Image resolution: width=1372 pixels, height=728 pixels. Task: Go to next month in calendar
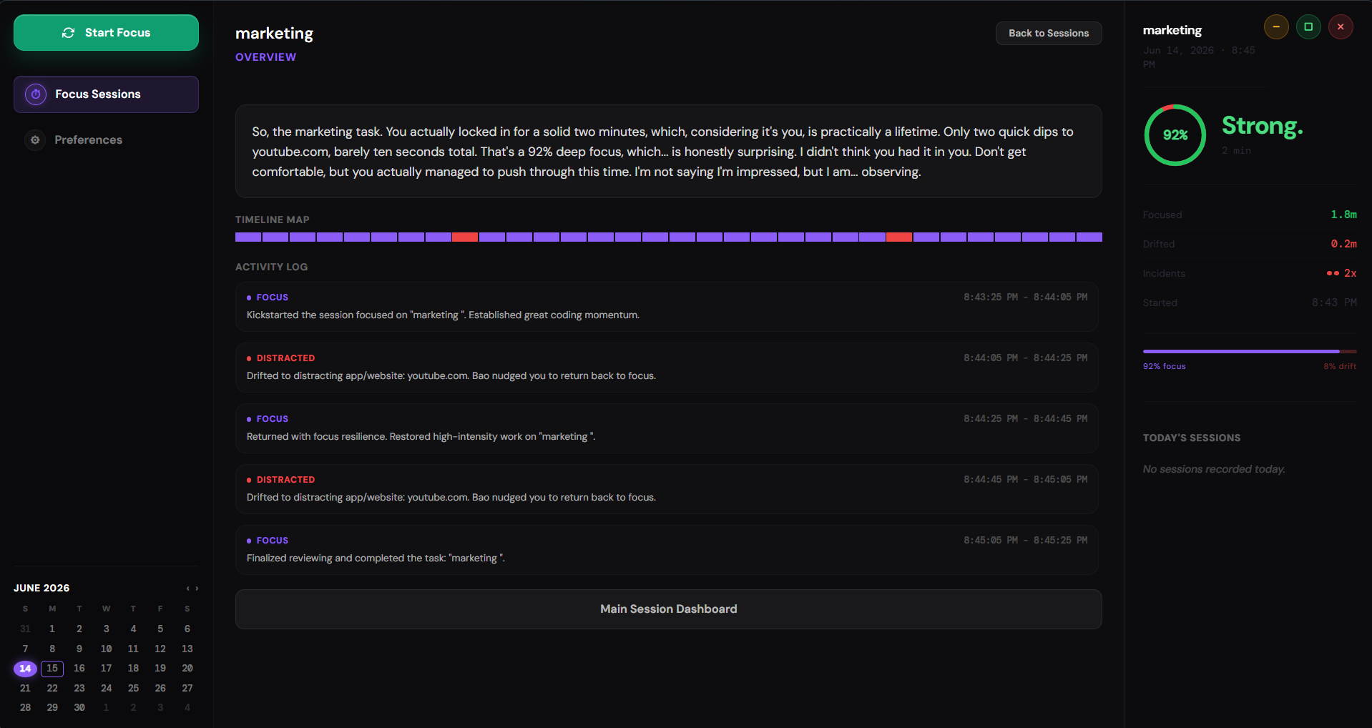(197, 589)
